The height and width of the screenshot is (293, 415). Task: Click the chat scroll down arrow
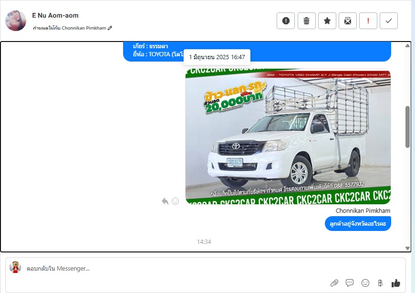pos(407,248)
